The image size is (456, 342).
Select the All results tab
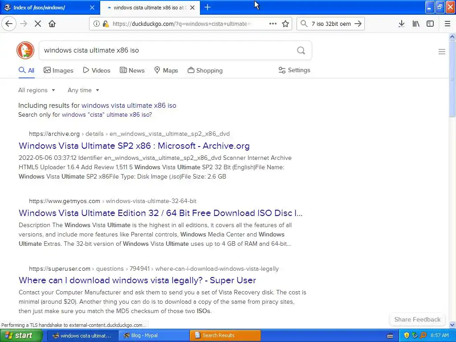point(26,70)
